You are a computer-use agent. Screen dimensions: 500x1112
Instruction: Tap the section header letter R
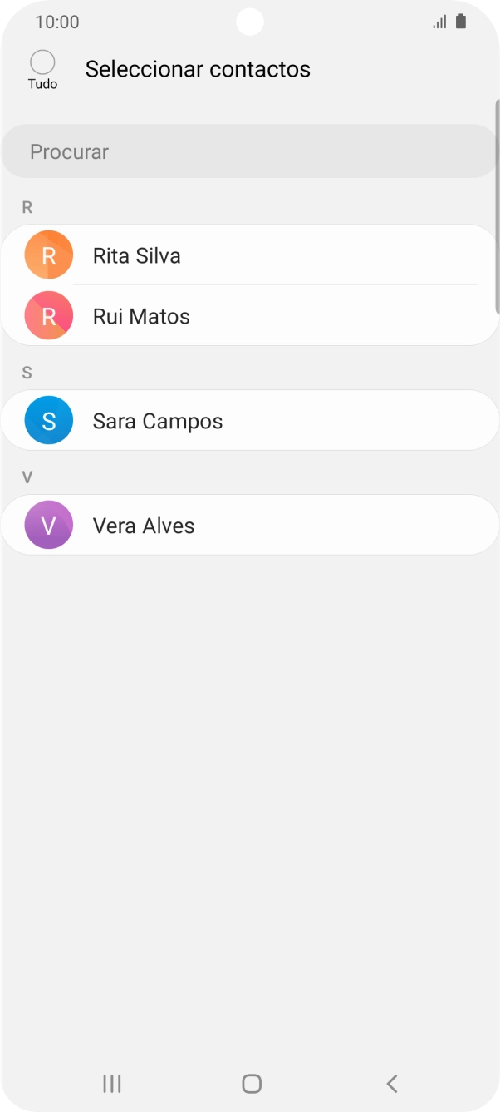[27, 206]
